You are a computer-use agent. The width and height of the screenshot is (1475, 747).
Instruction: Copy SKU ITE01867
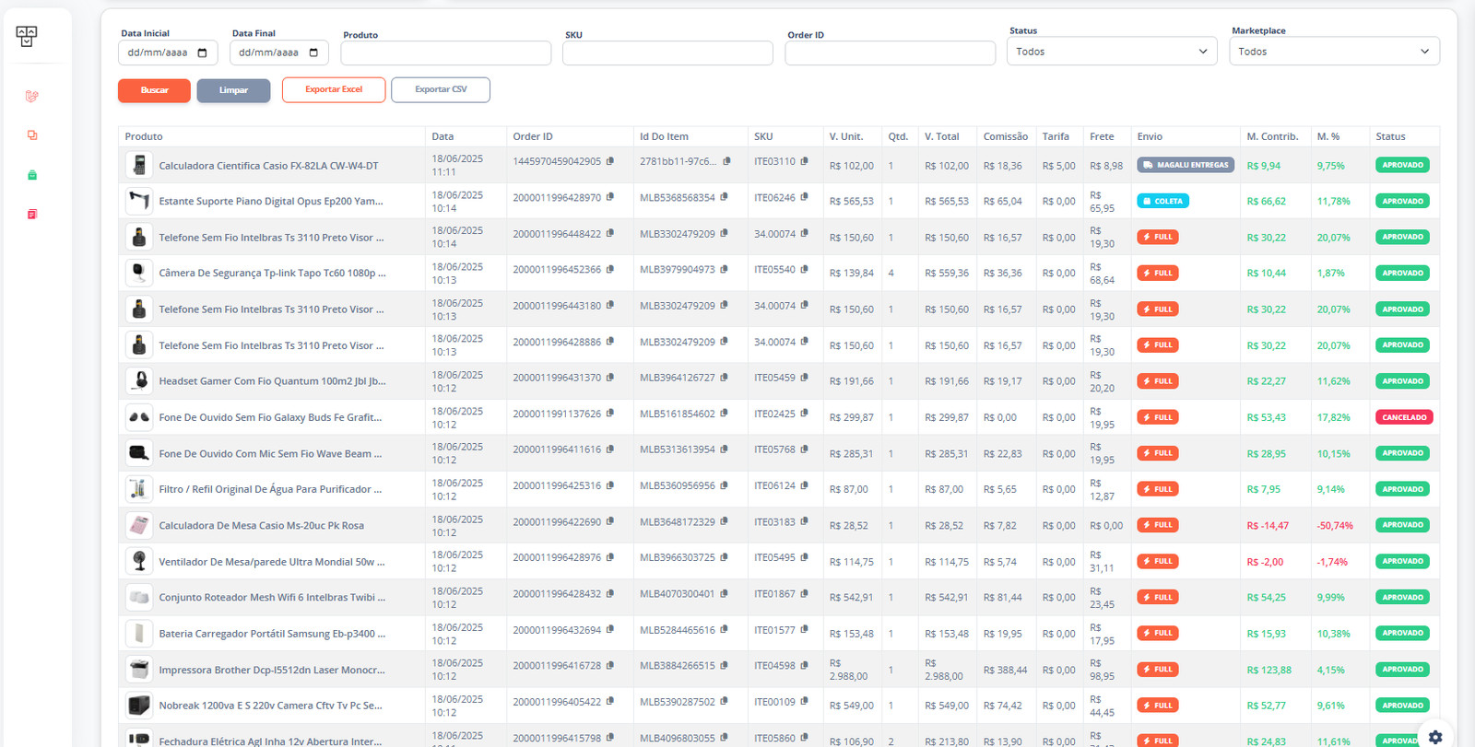(x=805, y=593)
